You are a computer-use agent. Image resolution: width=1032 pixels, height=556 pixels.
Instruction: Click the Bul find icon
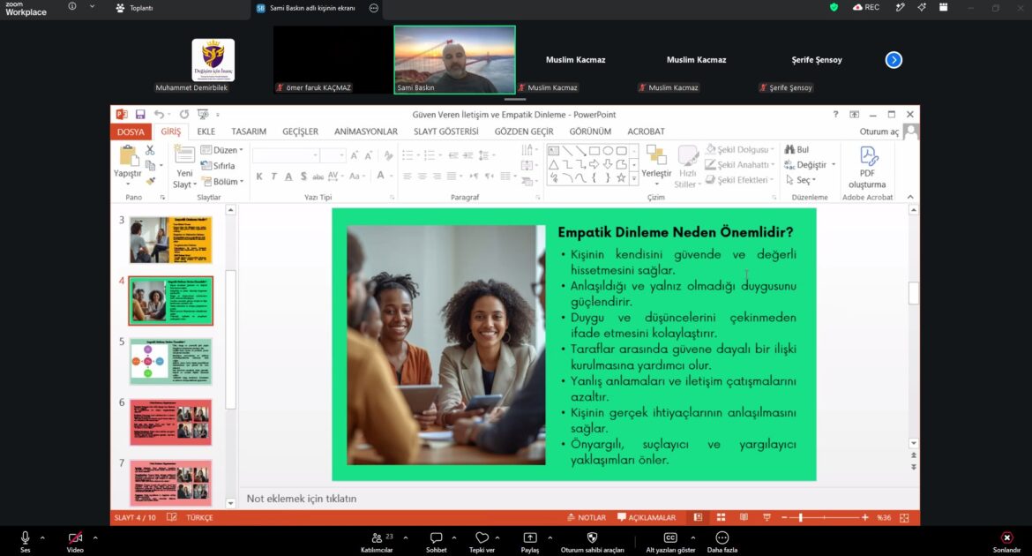coord(796,149)
